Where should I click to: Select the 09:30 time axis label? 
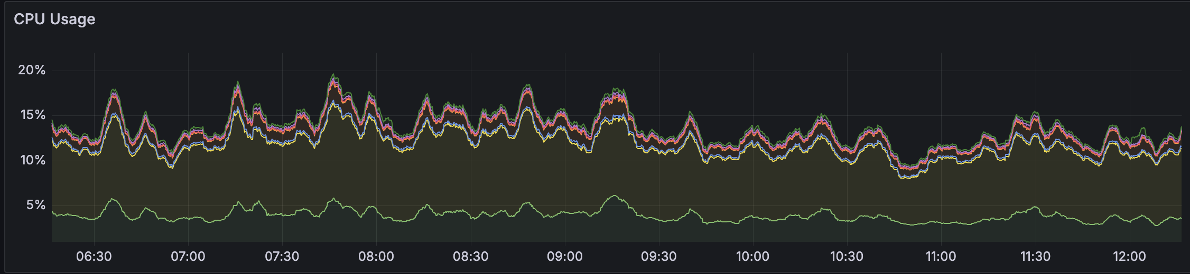coord(658,257)
